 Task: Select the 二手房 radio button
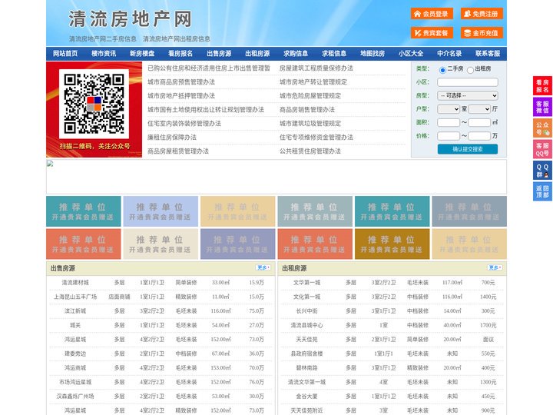442,70
